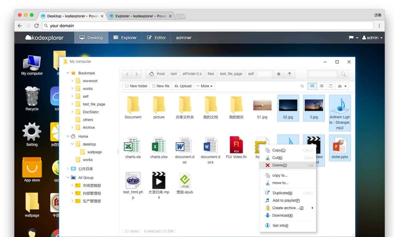This screenshot has height=237, width=394.
Task: Go to home via the house icon in path
Action: pos(151,74)
